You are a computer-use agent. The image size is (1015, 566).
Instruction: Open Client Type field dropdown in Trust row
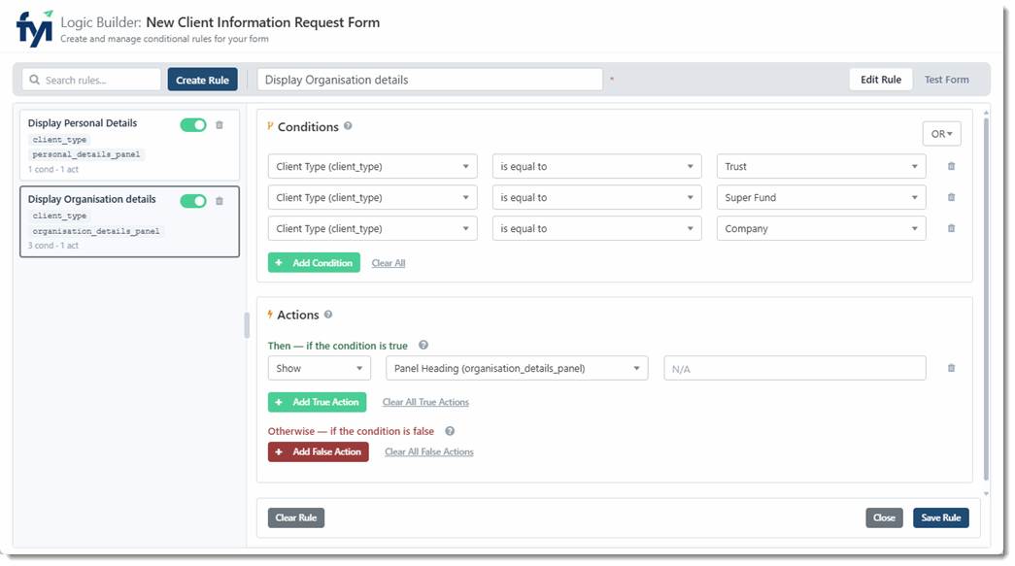click(372, 166)
